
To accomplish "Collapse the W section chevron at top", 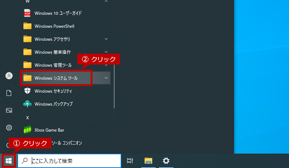I will click(106, 1).
